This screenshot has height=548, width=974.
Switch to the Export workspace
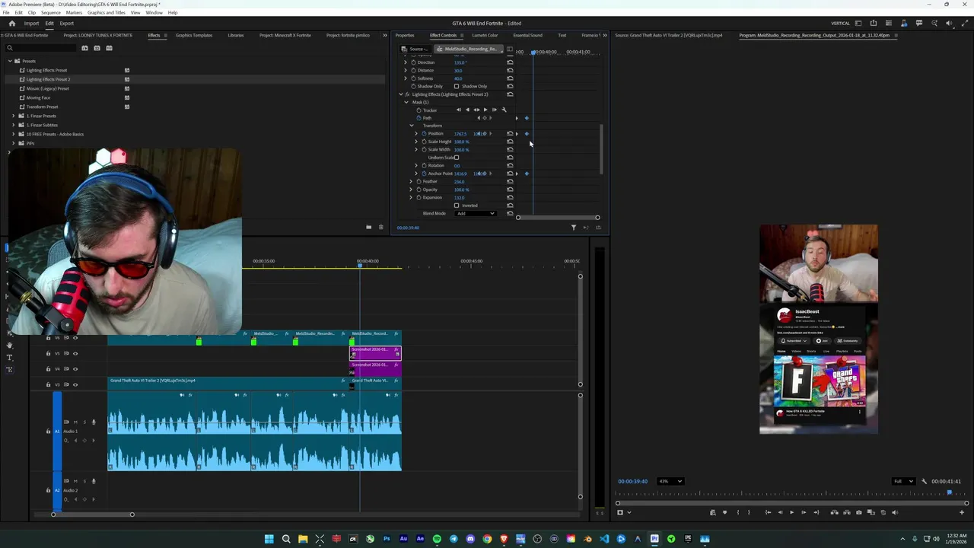67,23
